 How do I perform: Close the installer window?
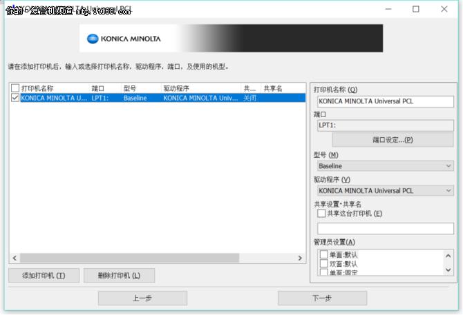click(x=444, y=9)
